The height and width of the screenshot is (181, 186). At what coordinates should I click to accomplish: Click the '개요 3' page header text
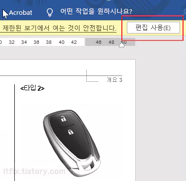point(114,80)
